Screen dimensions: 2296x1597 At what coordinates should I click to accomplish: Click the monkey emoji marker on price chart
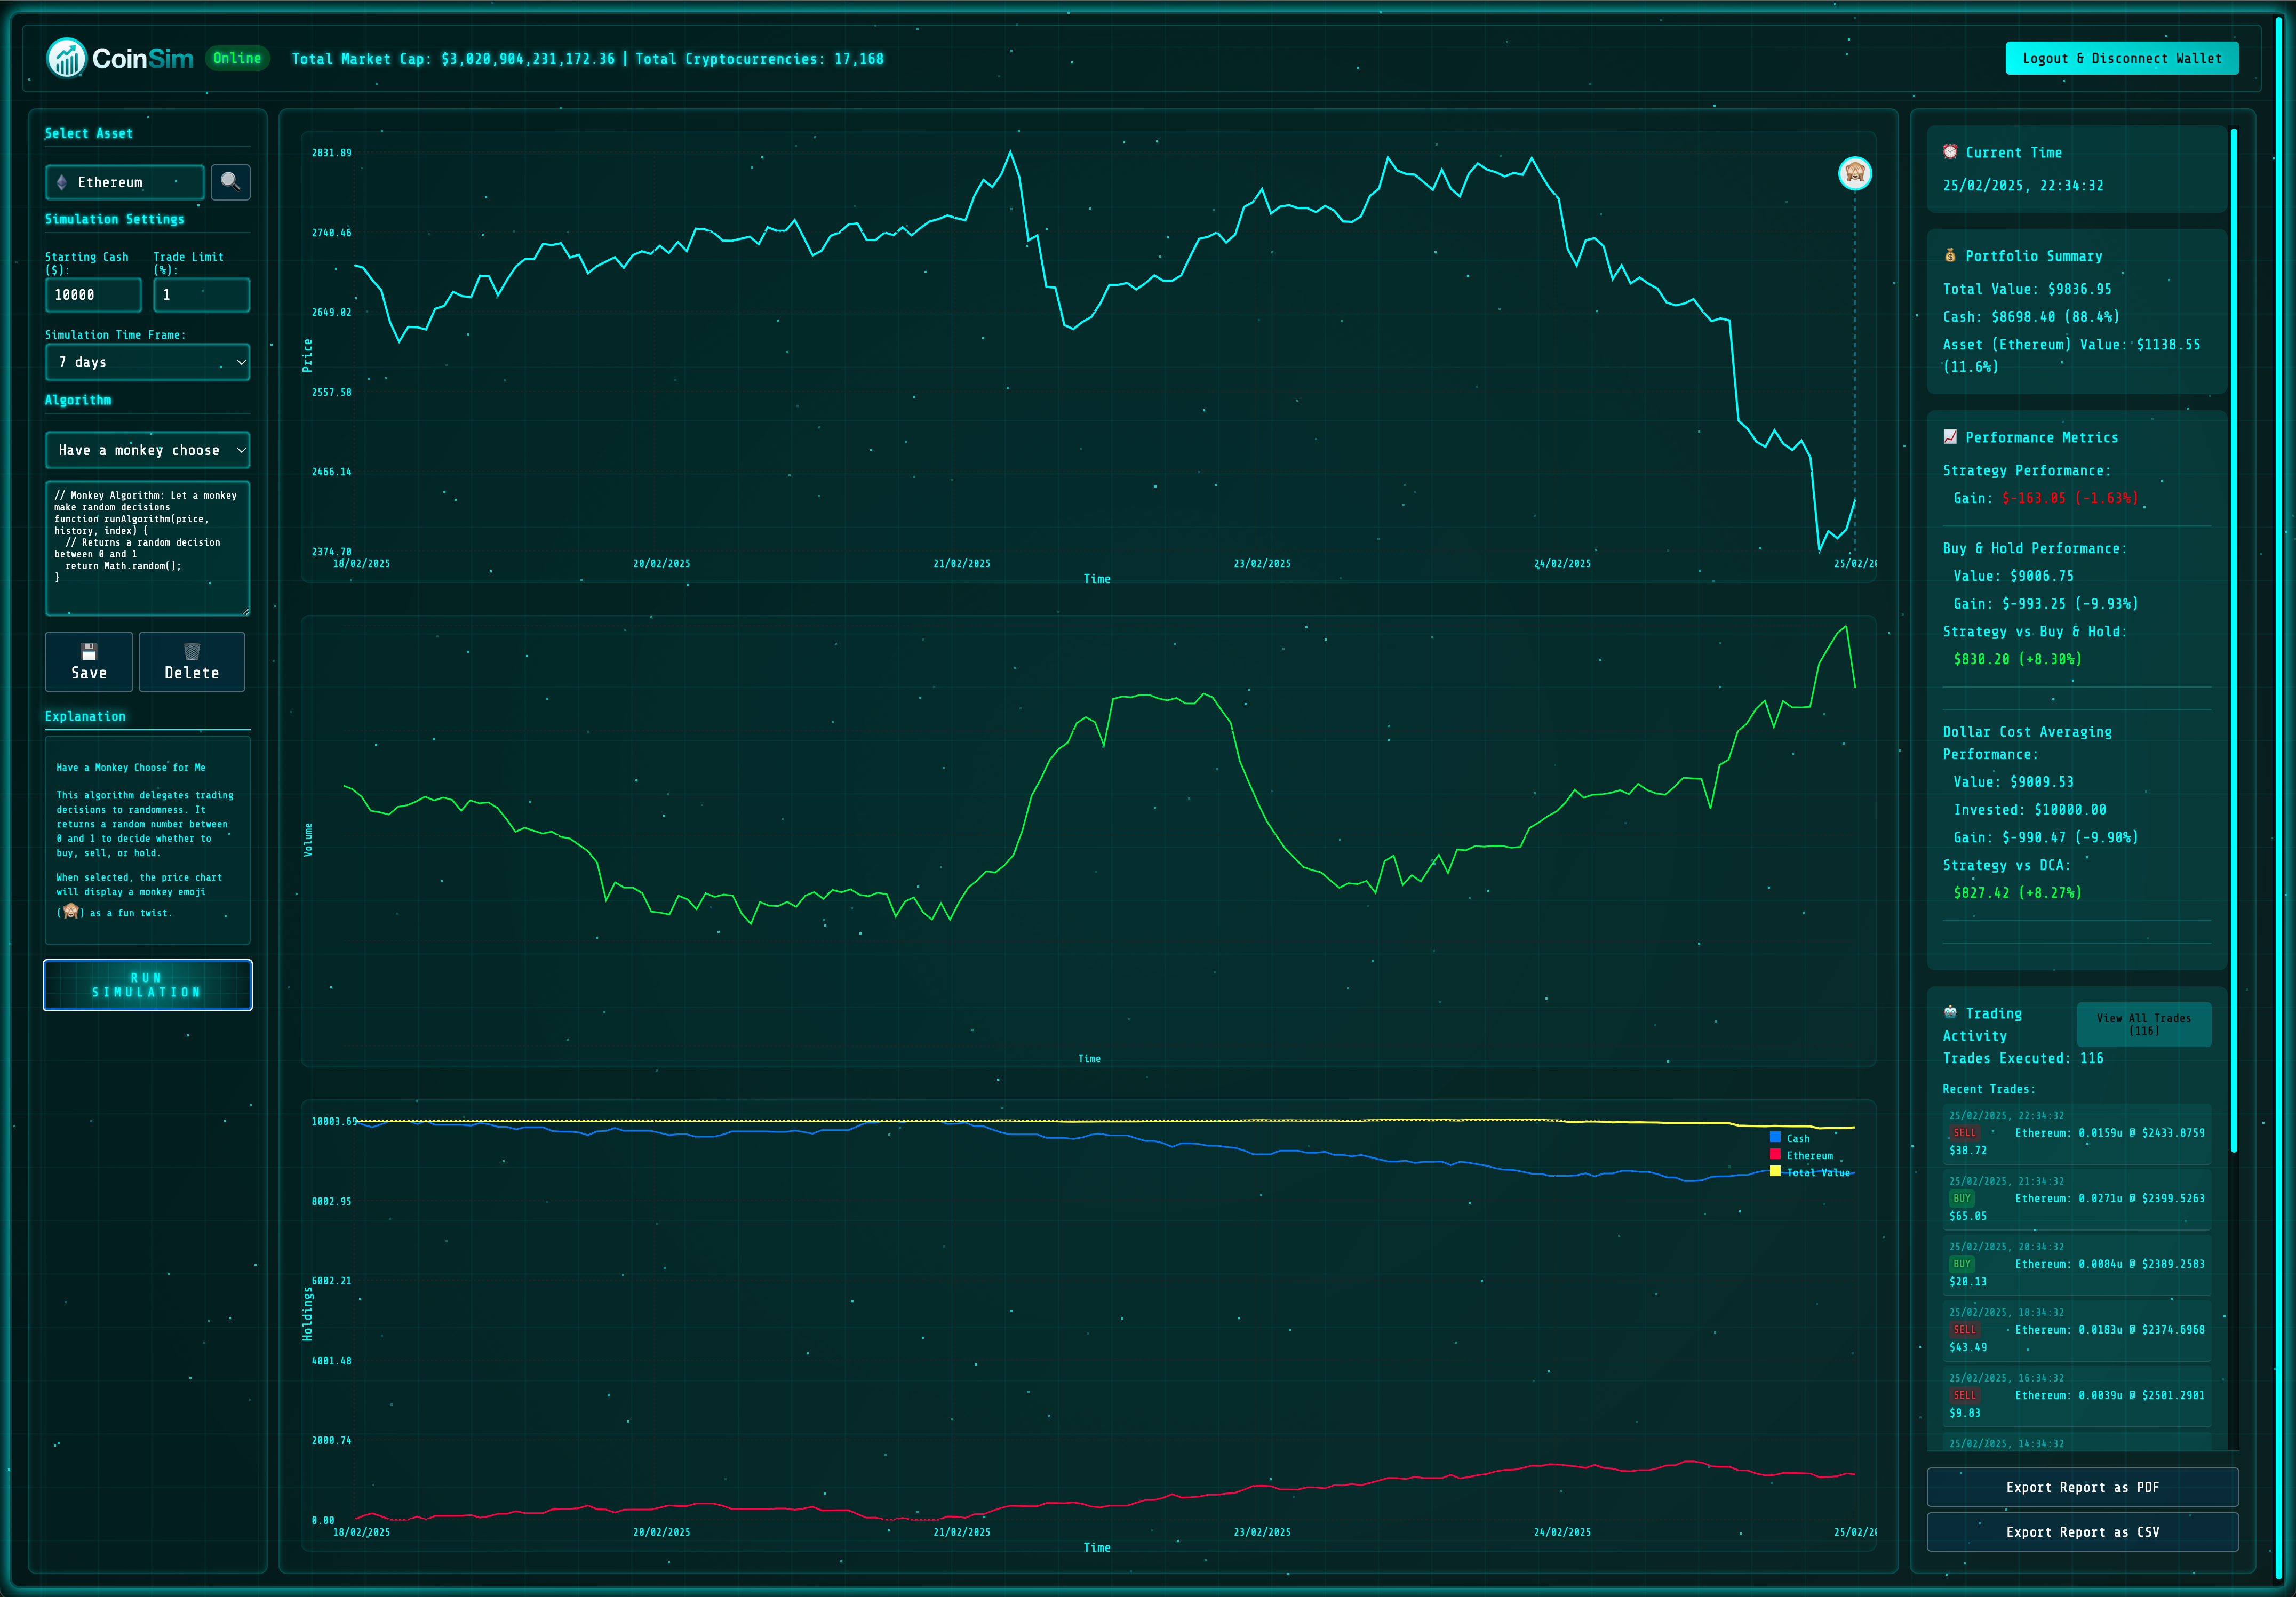point(1854,174)
